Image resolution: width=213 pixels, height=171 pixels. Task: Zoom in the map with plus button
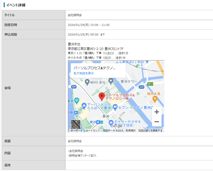[x=156, y=112]
